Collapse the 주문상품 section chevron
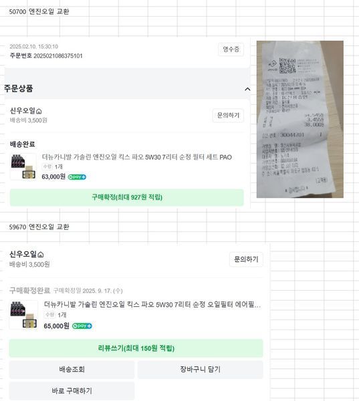Image resolution: width=359 pixels, height=401 pixels. [247, 90]
